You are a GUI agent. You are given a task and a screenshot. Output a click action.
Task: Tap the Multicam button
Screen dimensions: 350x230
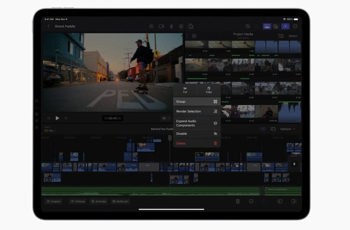[120, 201]
